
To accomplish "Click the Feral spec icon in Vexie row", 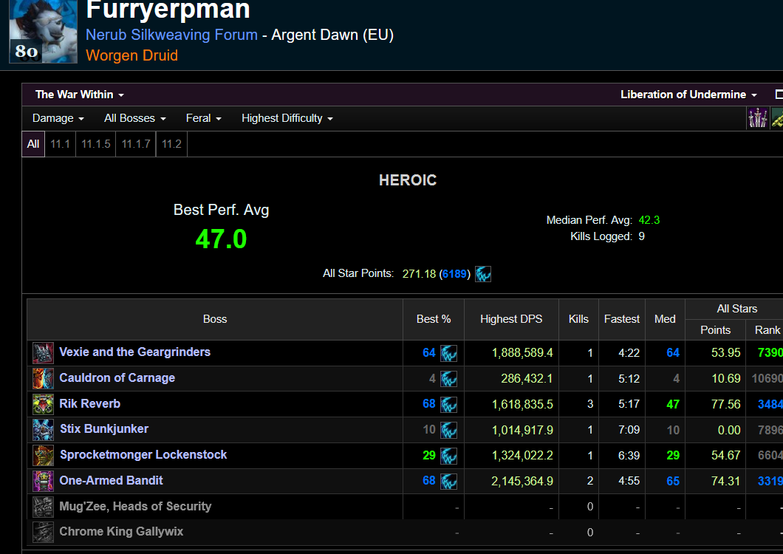I will (448, 353).
